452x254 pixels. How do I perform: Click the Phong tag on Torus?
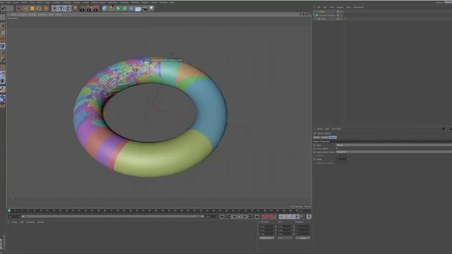(345, 19)
